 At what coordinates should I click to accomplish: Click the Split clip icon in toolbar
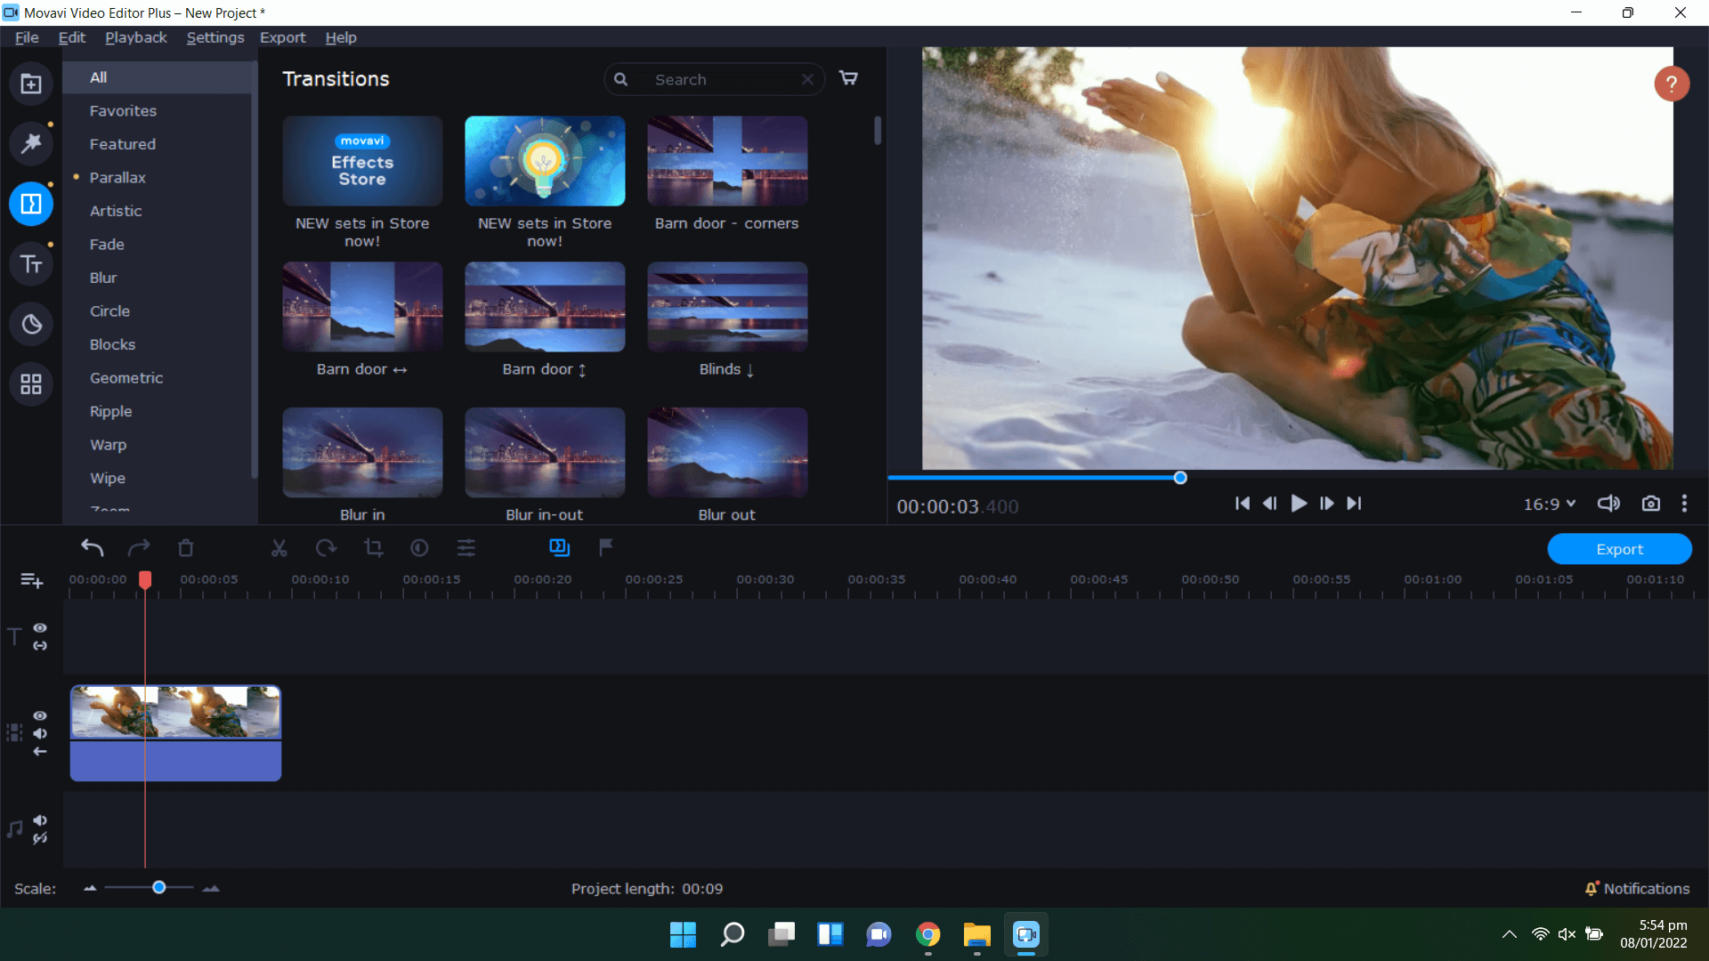(x=279, y=548)
